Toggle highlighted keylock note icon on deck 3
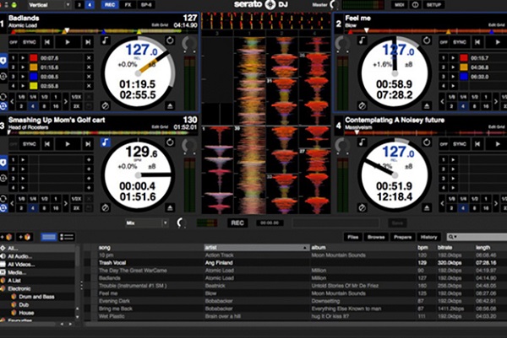Image resolution: width=507 pixels, height=338 pixels. click(x=106, y=142)
